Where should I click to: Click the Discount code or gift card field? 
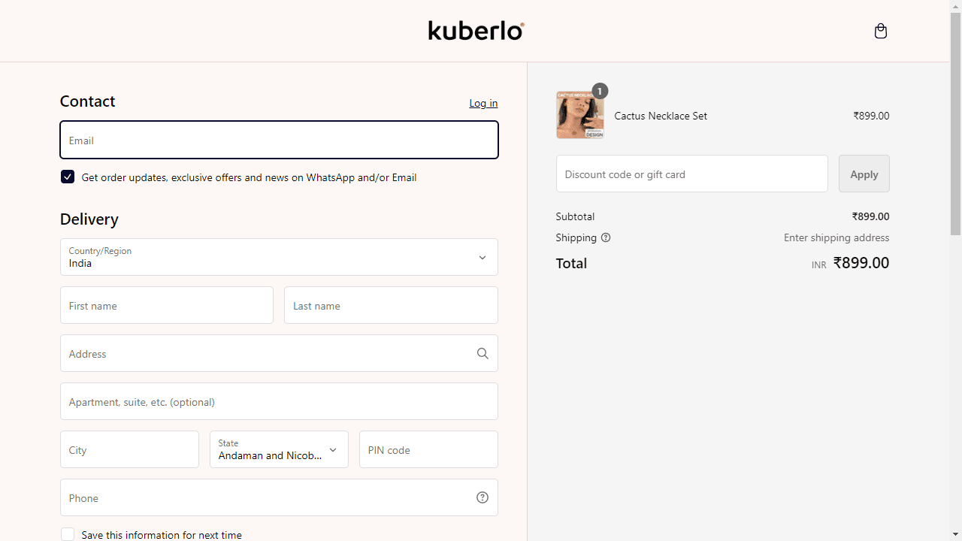tap(692, 174)
